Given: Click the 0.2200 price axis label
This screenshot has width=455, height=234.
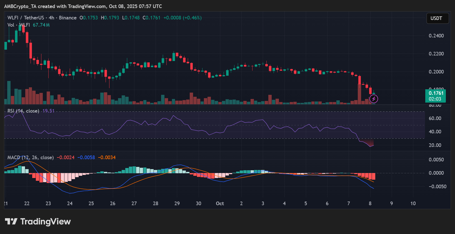Looking at the screenshot, I should 436,54.
